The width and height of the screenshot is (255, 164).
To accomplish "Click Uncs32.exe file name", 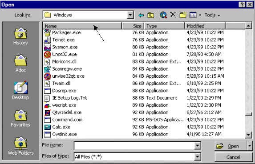I will pos(65,54).
